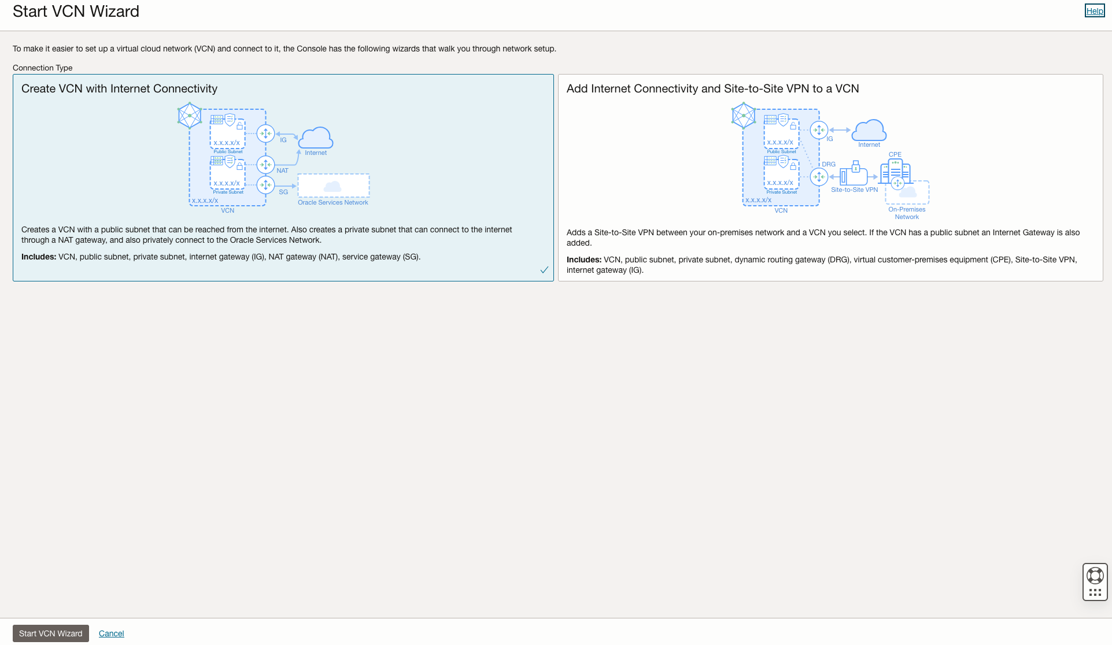Click the Start VCN Wizard page heading
The image size is (1112, 645).
click(76, 12)
